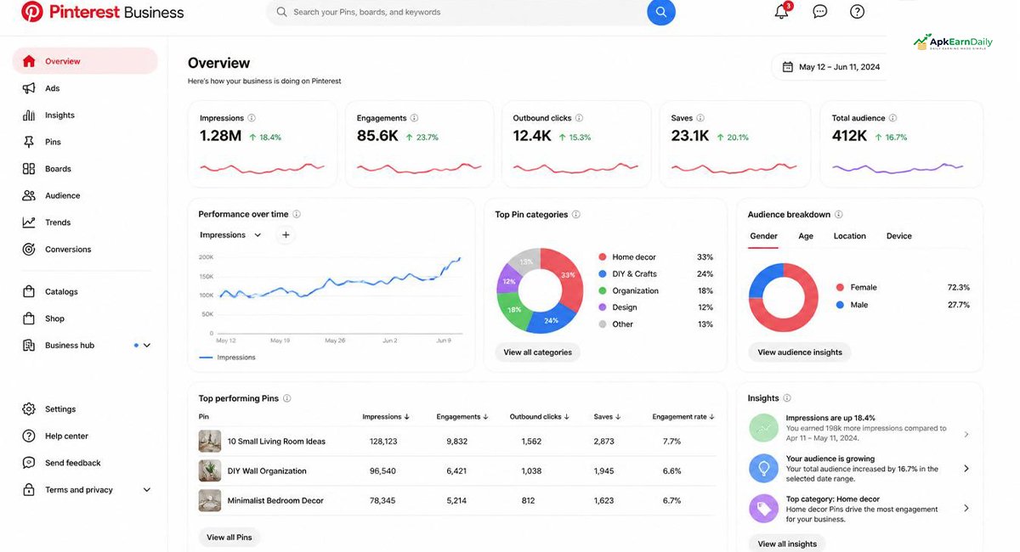Click info icon beside Audience breakdown
This screenshot has width=1020, height=552.
tap(839, 215)
